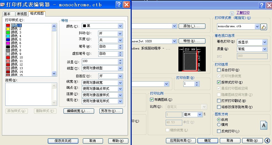Switch to 表视图 tab
The image size is (272, 145).
(x=22, y=14)
